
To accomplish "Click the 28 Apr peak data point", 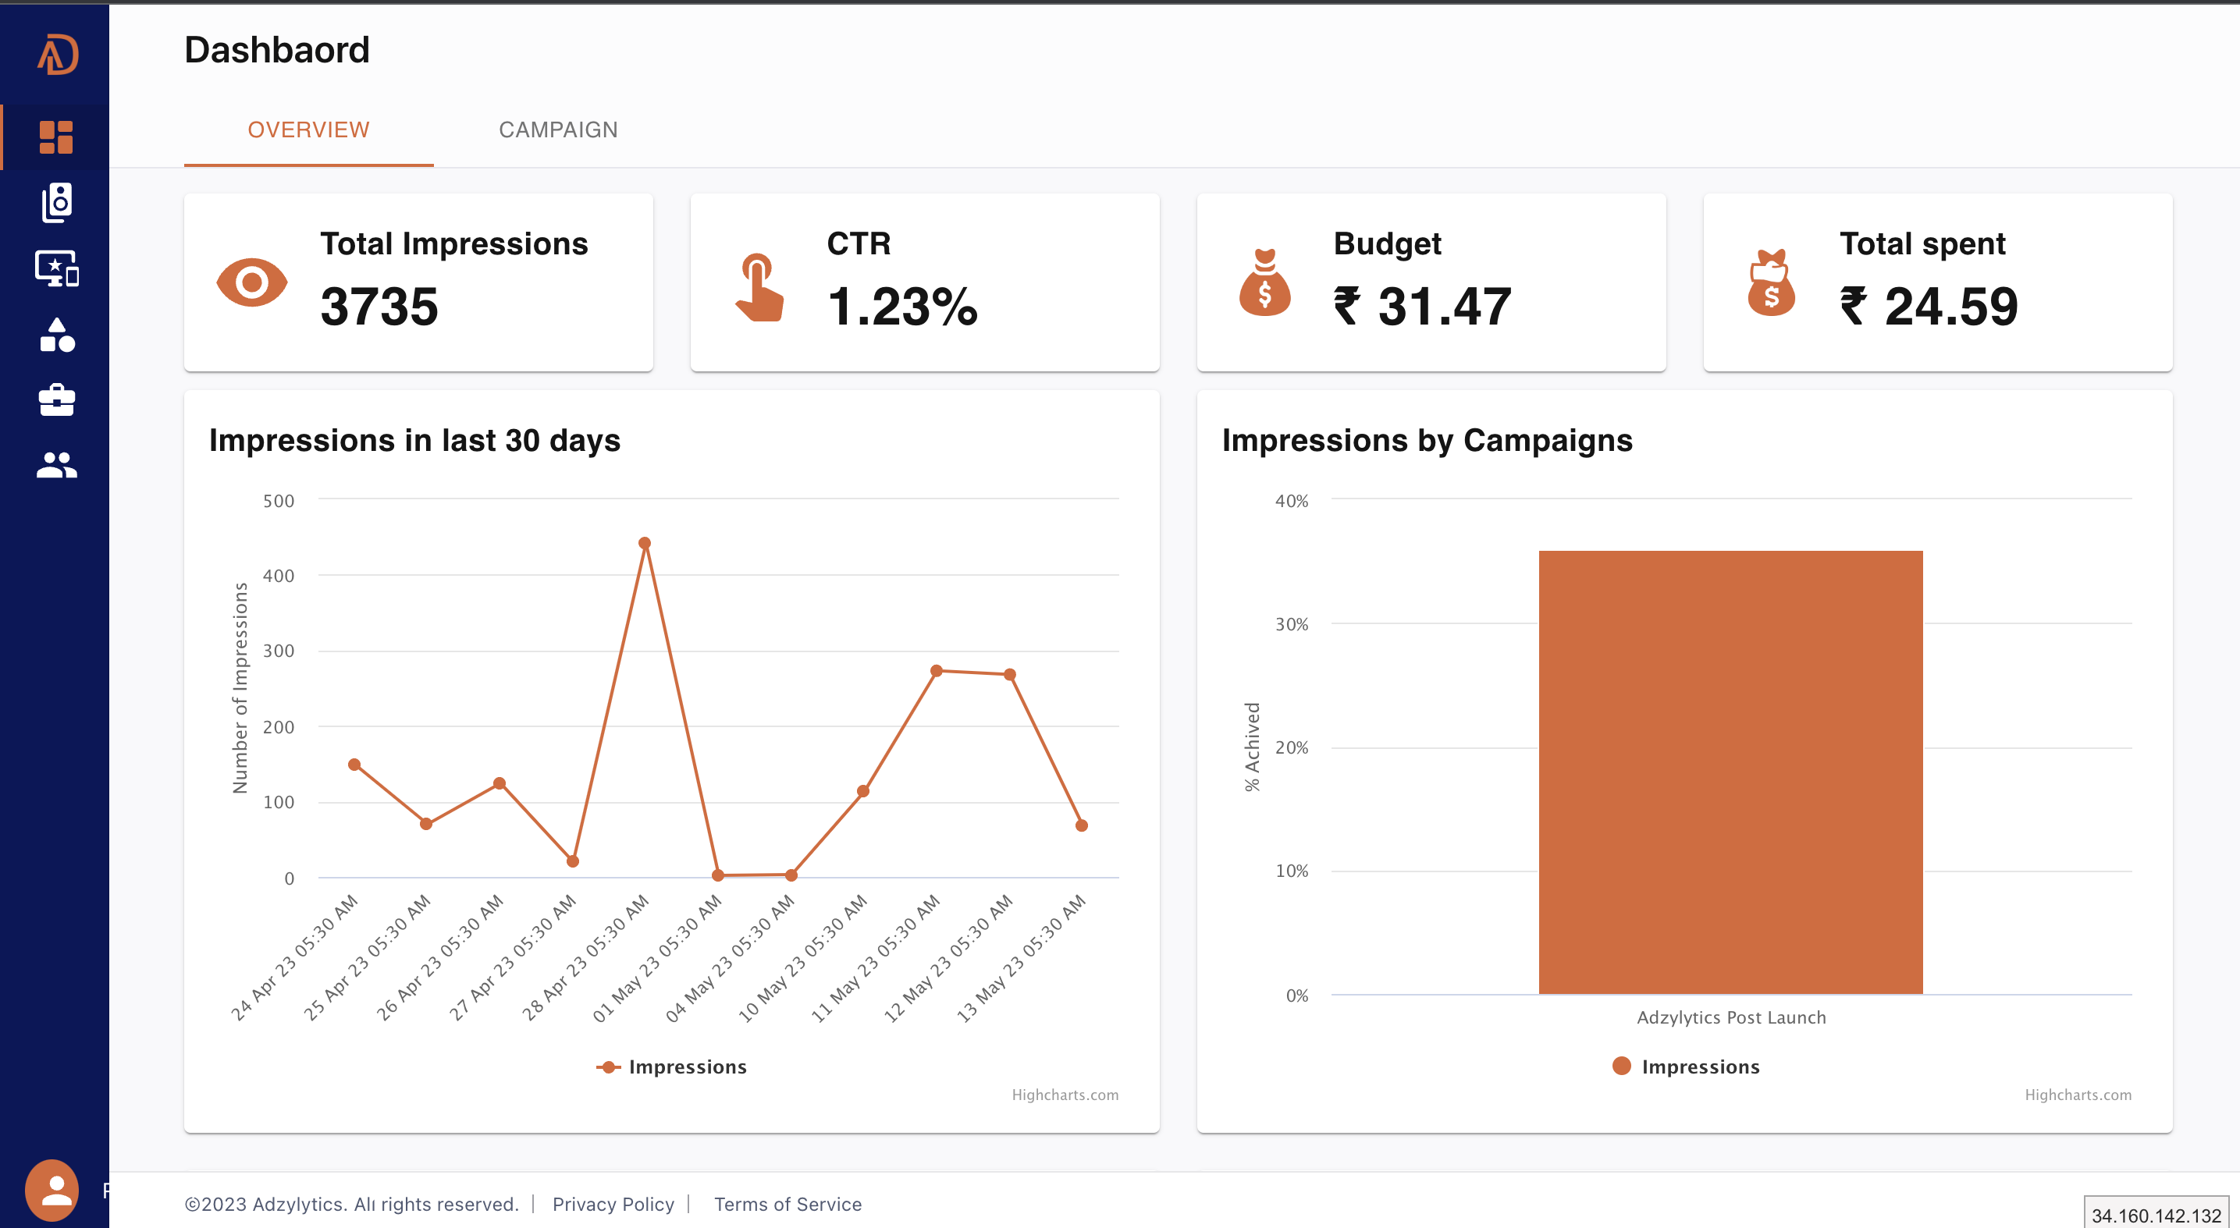I will [x=645, y=543].
